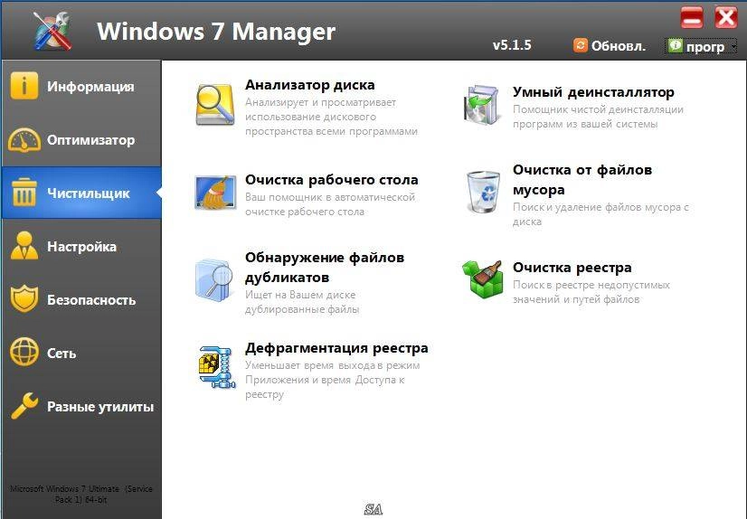Open Очистка реестра title link
The height and width of the screenshot is (519, 747).
(572, 268)
